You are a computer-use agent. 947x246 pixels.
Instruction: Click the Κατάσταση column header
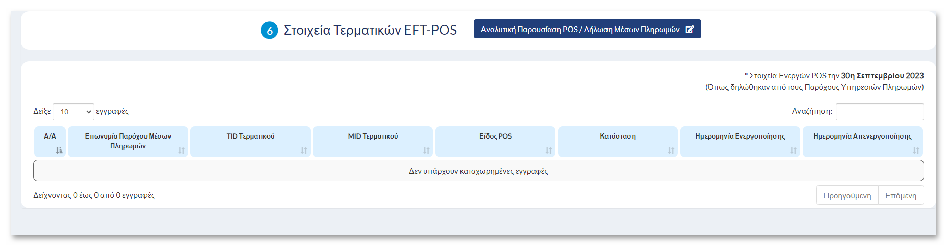point(618,142)
